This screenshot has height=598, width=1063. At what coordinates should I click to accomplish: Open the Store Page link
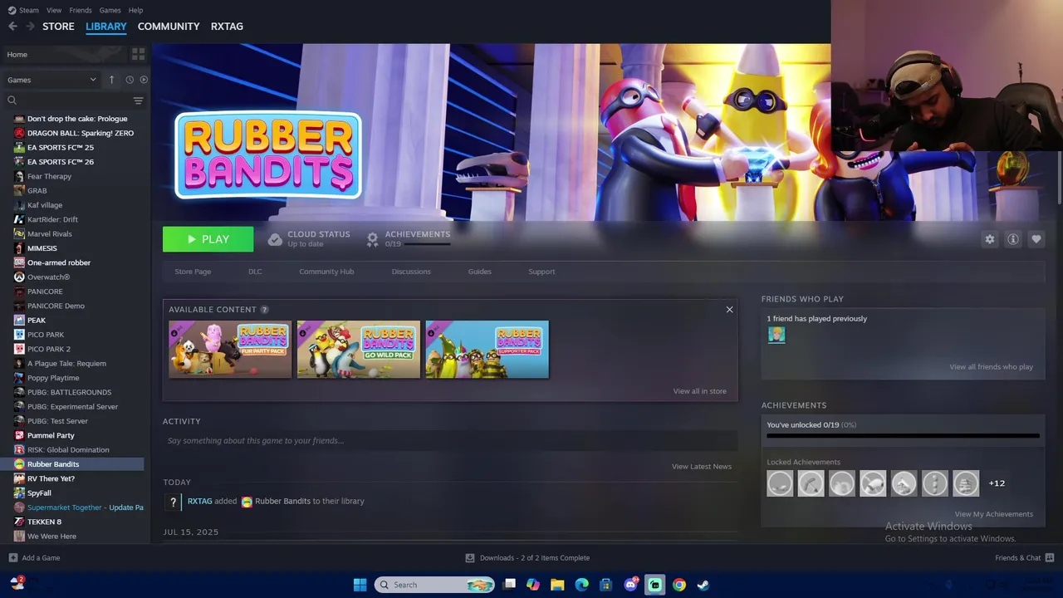point(193,272)
